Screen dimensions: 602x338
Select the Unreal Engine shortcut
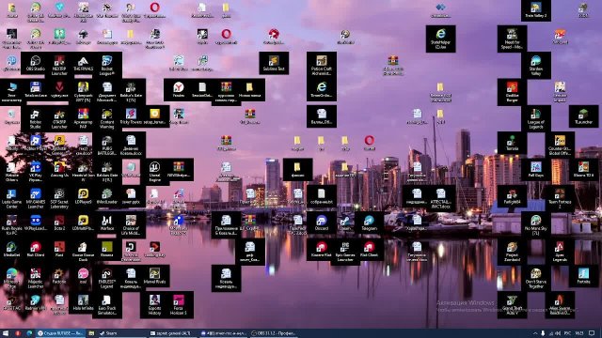154,172
